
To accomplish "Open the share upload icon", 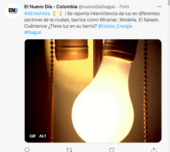I will (x=154, y=150).
